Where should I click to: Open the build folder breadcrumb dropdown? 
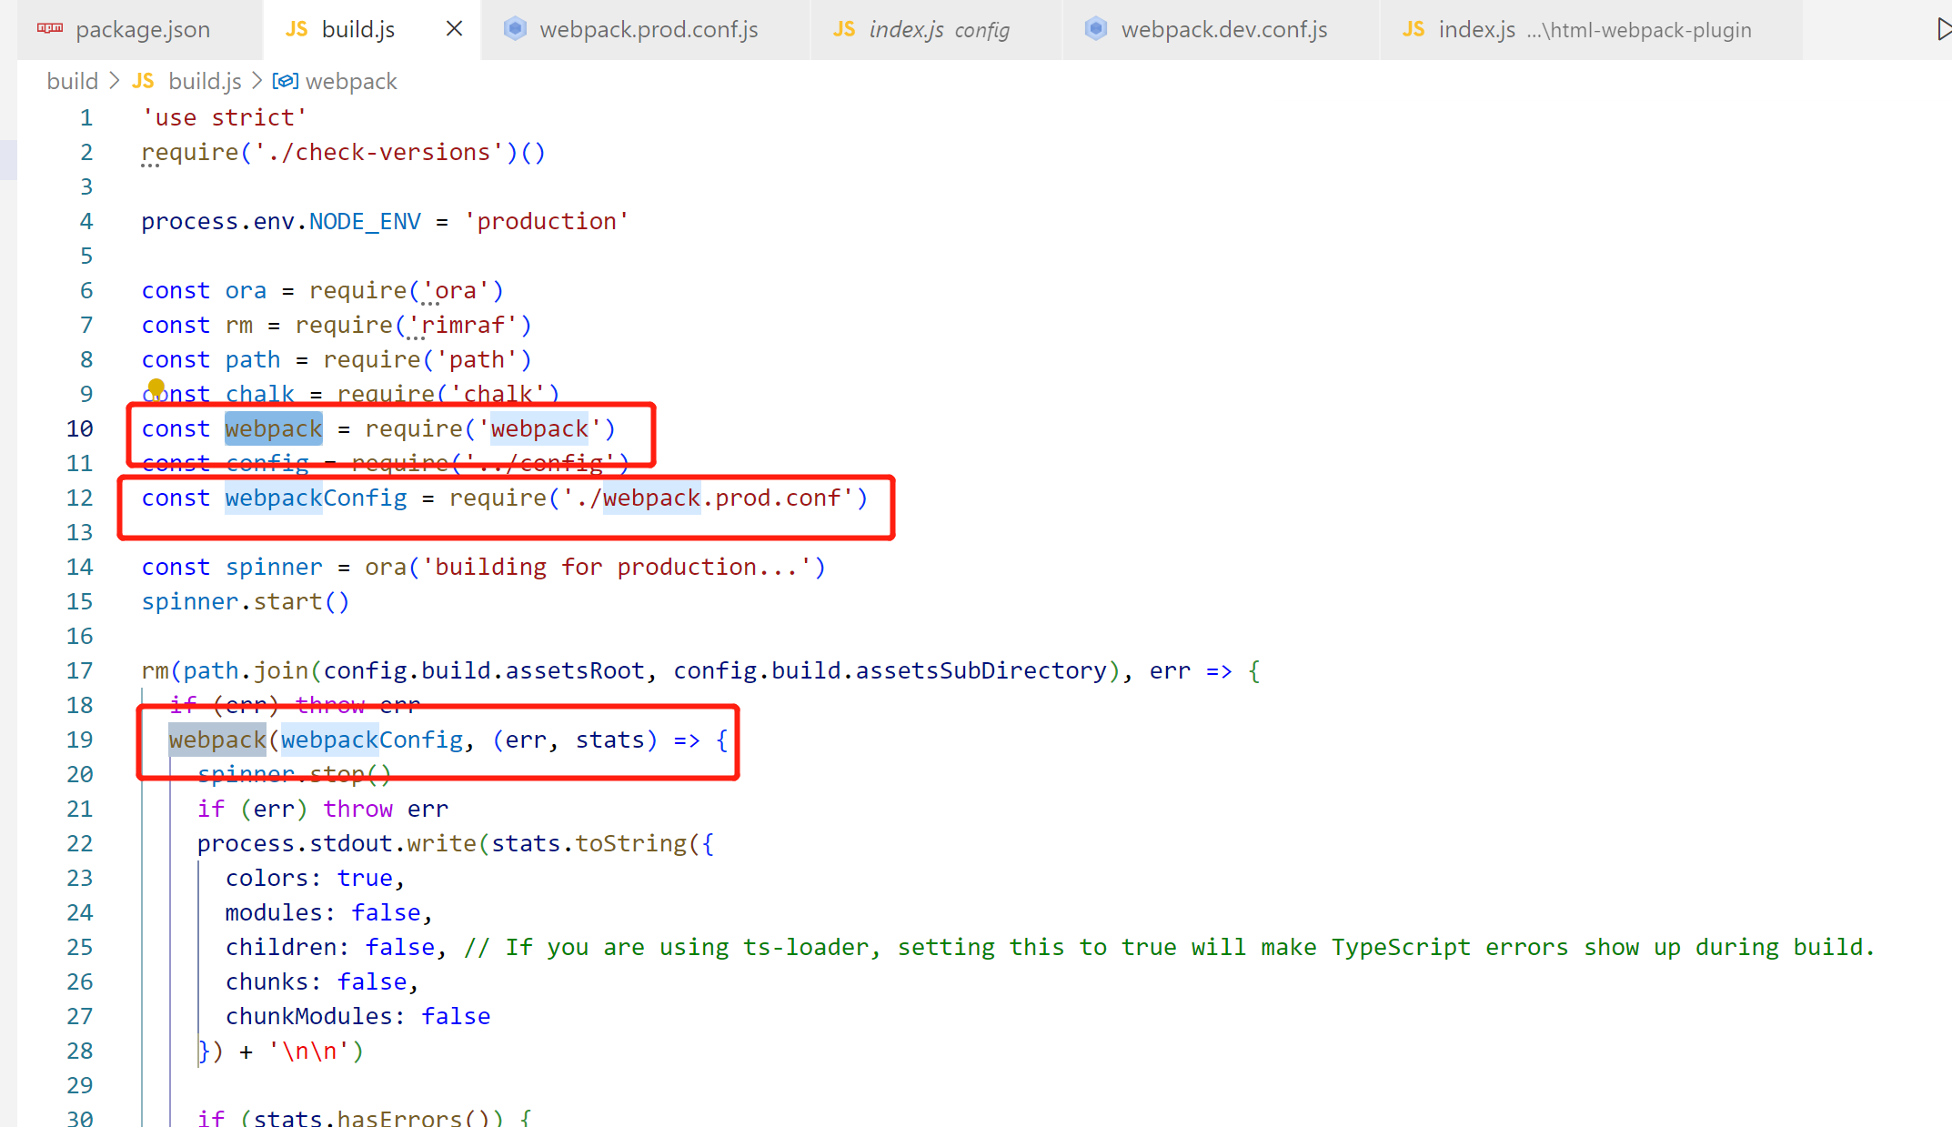(72, 81)
